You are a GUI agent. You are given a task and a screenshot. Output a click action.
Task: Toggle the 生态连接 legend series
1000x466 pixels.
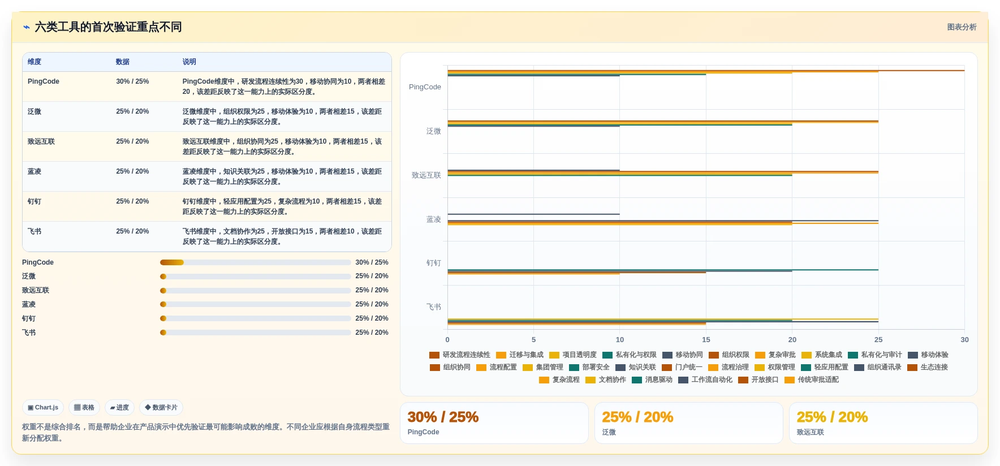point(928,367)
